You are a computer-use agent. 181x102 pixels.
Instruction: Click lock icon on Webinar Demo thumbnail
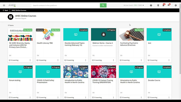[x=103, y=34]
